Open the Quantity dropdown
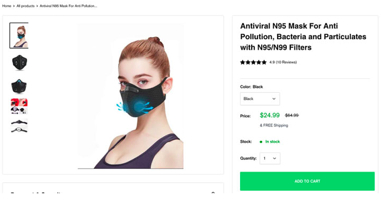381x197 pixels. pyautogui.click(x=270, y=158)
